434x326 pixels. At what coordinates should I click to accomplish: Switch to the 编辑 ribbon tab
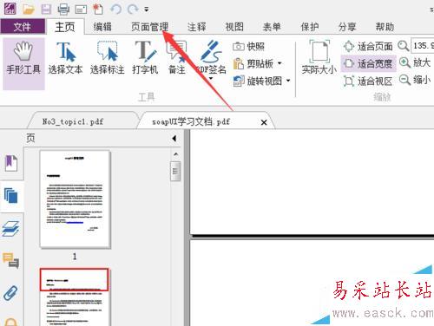click(x=102, y=27)
